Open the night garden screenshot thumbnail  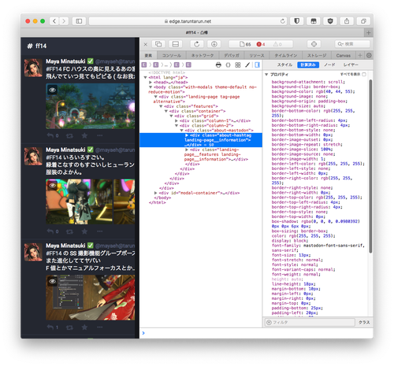click(x=91, y=106)
